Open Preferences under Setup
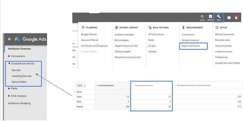The height and width of the screenshot is (121, 243). (221, 57)
